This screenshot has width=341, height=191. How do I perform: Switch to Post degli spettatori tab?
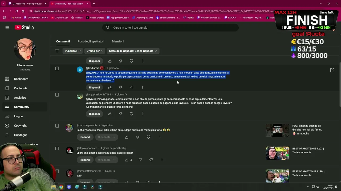click(x=91, y=41)
